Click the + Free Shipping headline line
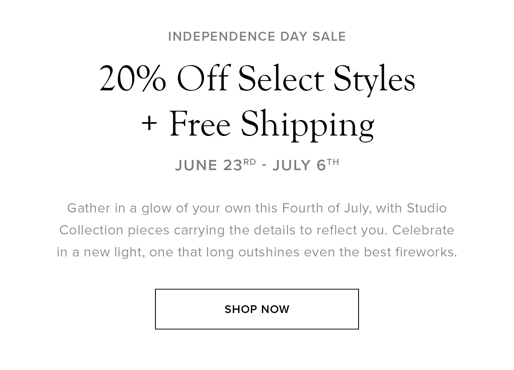 (257, 124)
